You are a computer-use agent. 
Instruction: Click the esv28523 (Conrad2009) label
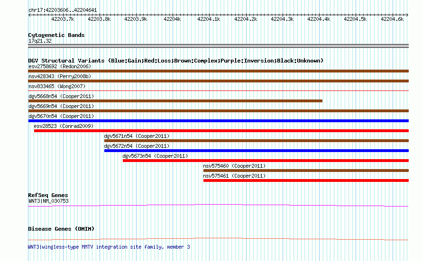click(x=64, y=126)
